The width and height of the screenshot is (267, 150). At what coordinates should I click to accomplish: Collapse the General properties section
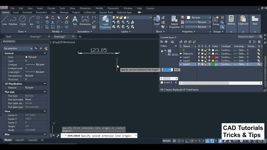pyautogui.click(x=45, y=53)
